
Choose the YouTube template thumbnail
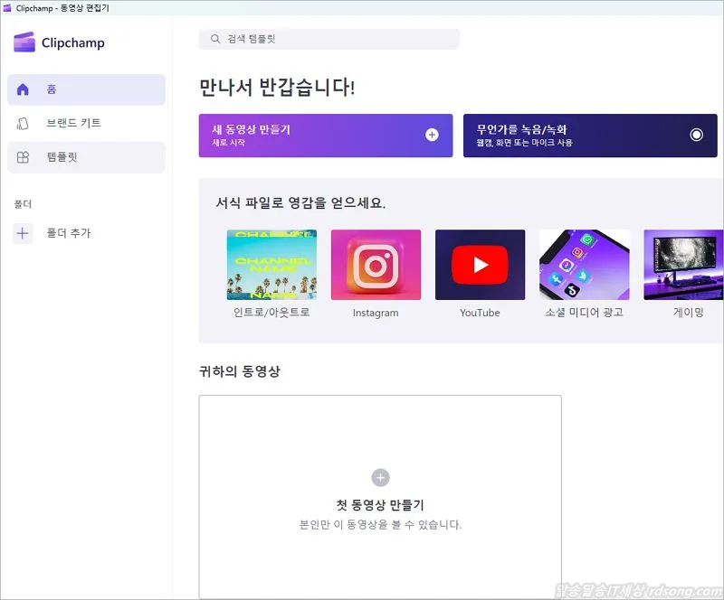480,265
